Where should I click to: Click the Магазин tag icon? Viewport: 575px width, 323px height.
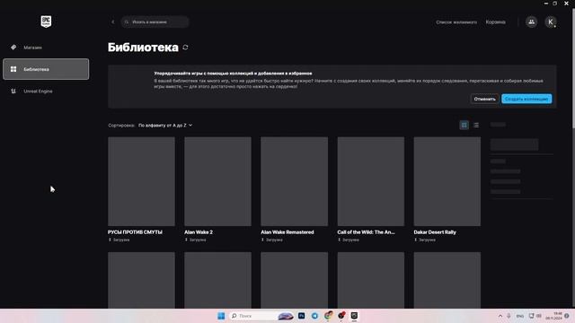coord(13,48)
